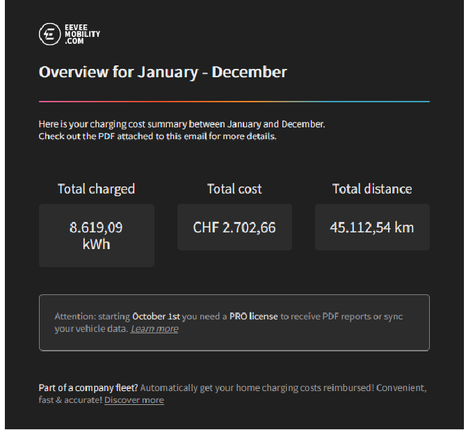The width and height of the screenshot is (466, 430).
Task: Click the Check out the PDF attached line
Action: click(x=157, y=136)
